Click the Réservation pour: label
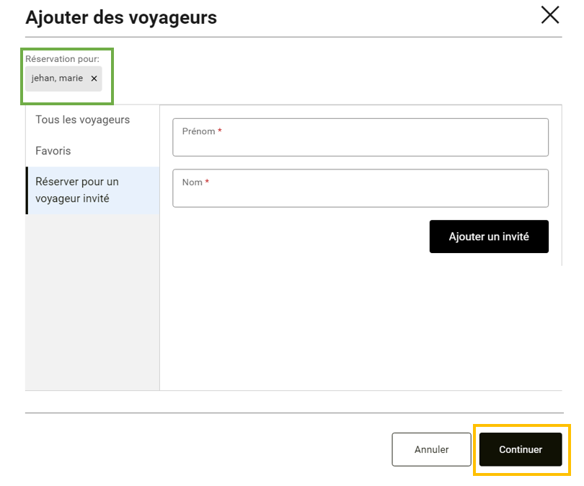Viewport: 584px width, 486px height. [x=62, y=58]
